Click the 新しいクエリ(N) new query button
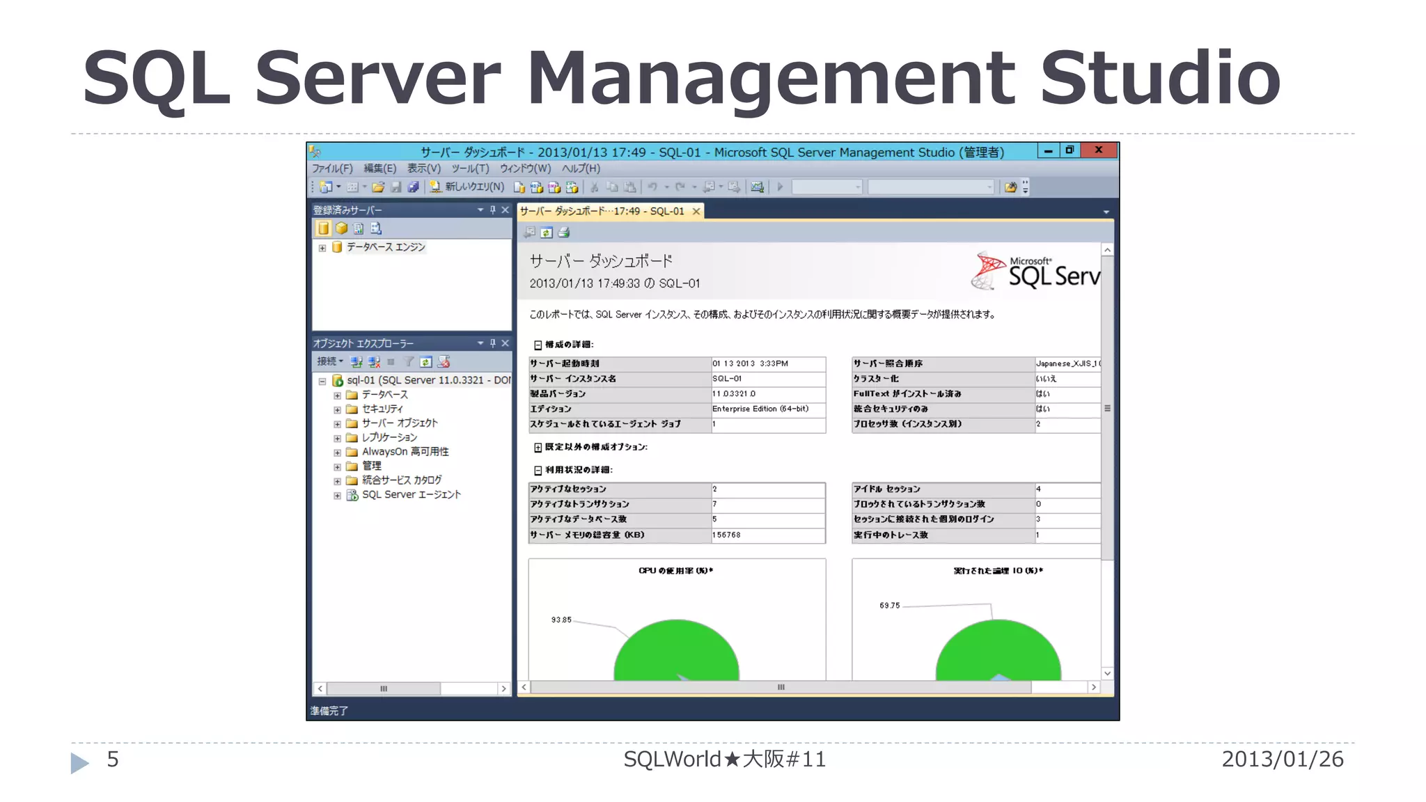 [467, 187]
